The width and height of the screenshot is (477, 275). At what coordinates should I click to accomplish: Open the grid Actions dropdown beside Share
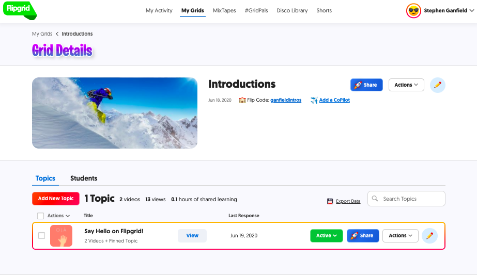406,85
